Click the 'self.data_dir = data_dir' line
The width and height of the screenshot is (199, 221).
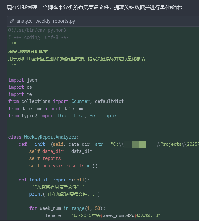[x=61, y=151]
